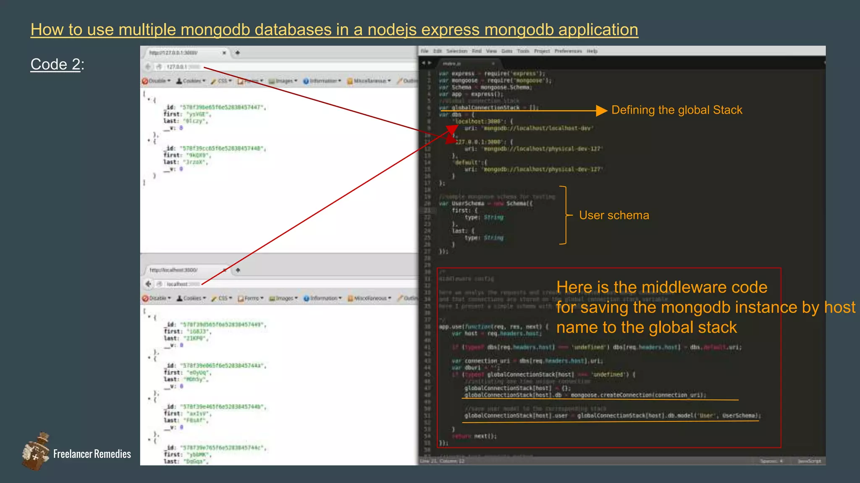Collapse the second JSON object in the localhost page
The image size is (860, 483).
149,358
